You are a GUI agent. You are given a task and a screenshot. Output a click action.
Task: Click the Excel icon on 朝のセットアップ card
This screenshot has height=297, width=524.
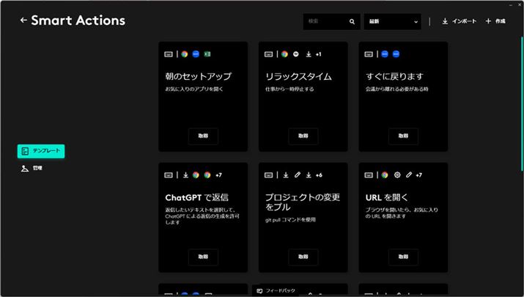tap(207, 54)
